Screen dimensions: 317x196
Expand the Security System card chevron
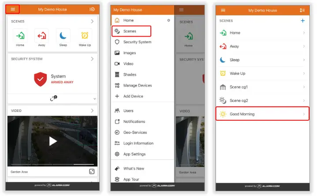coord(92,59)
